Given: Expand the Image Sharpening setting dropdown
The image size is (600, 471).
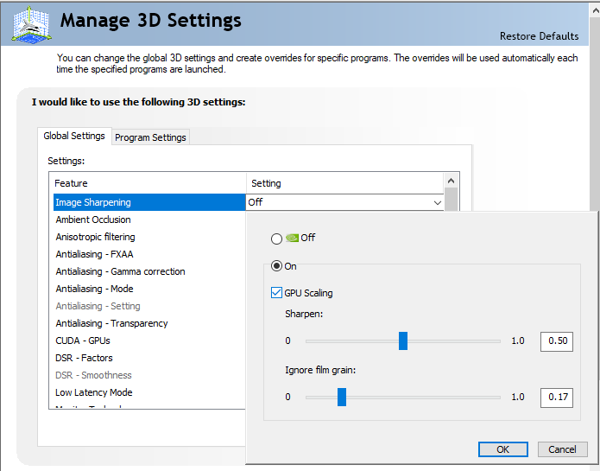Looking at the screenshot, I should tap(438, 202).
